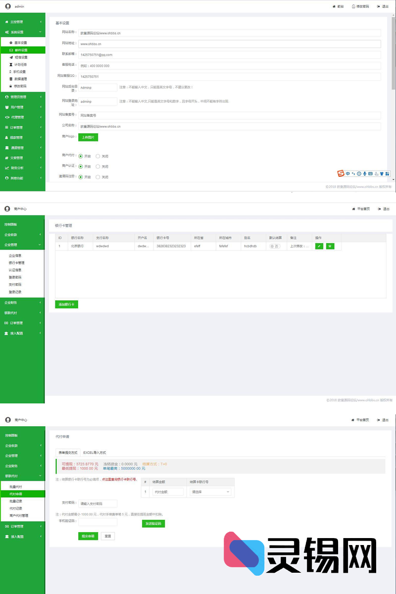Click the 支付密码 input field
The image size is (396, 594).
98,503
